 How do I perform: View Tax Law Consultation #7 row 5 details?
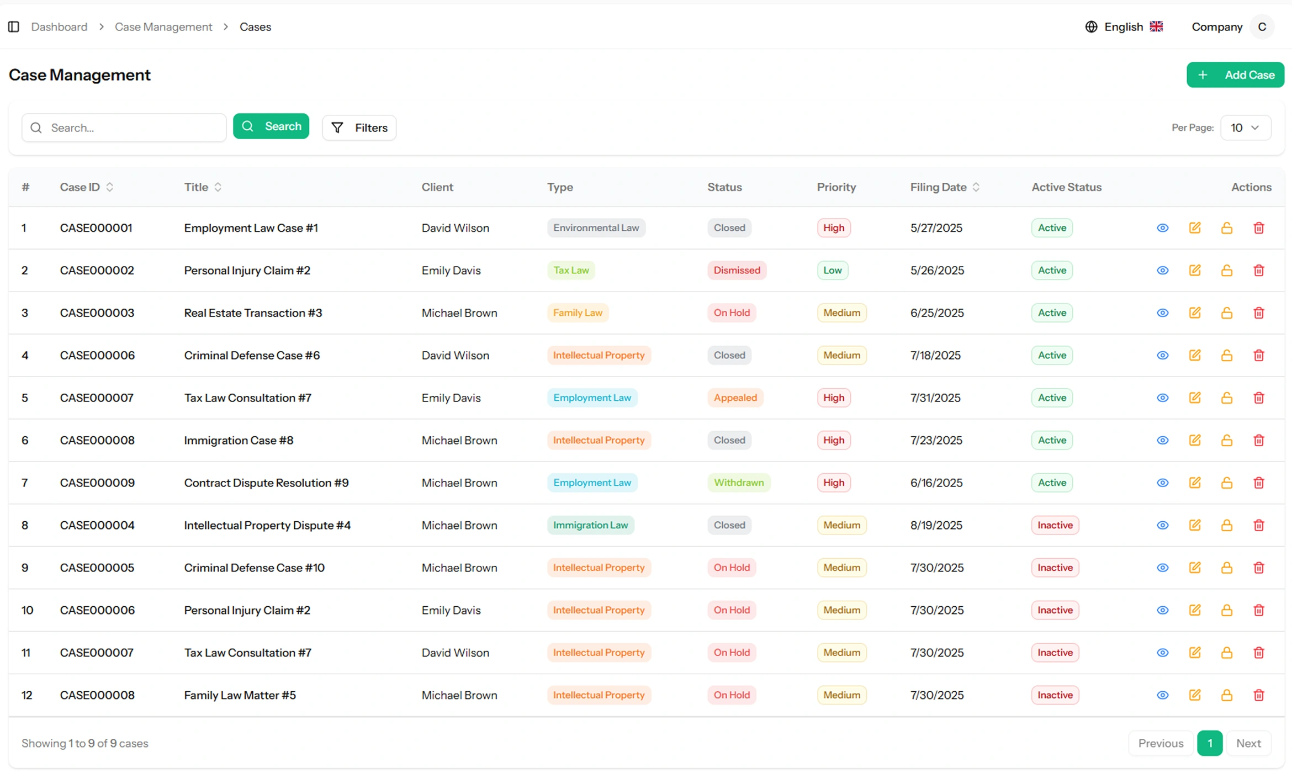click(1162, 398)
